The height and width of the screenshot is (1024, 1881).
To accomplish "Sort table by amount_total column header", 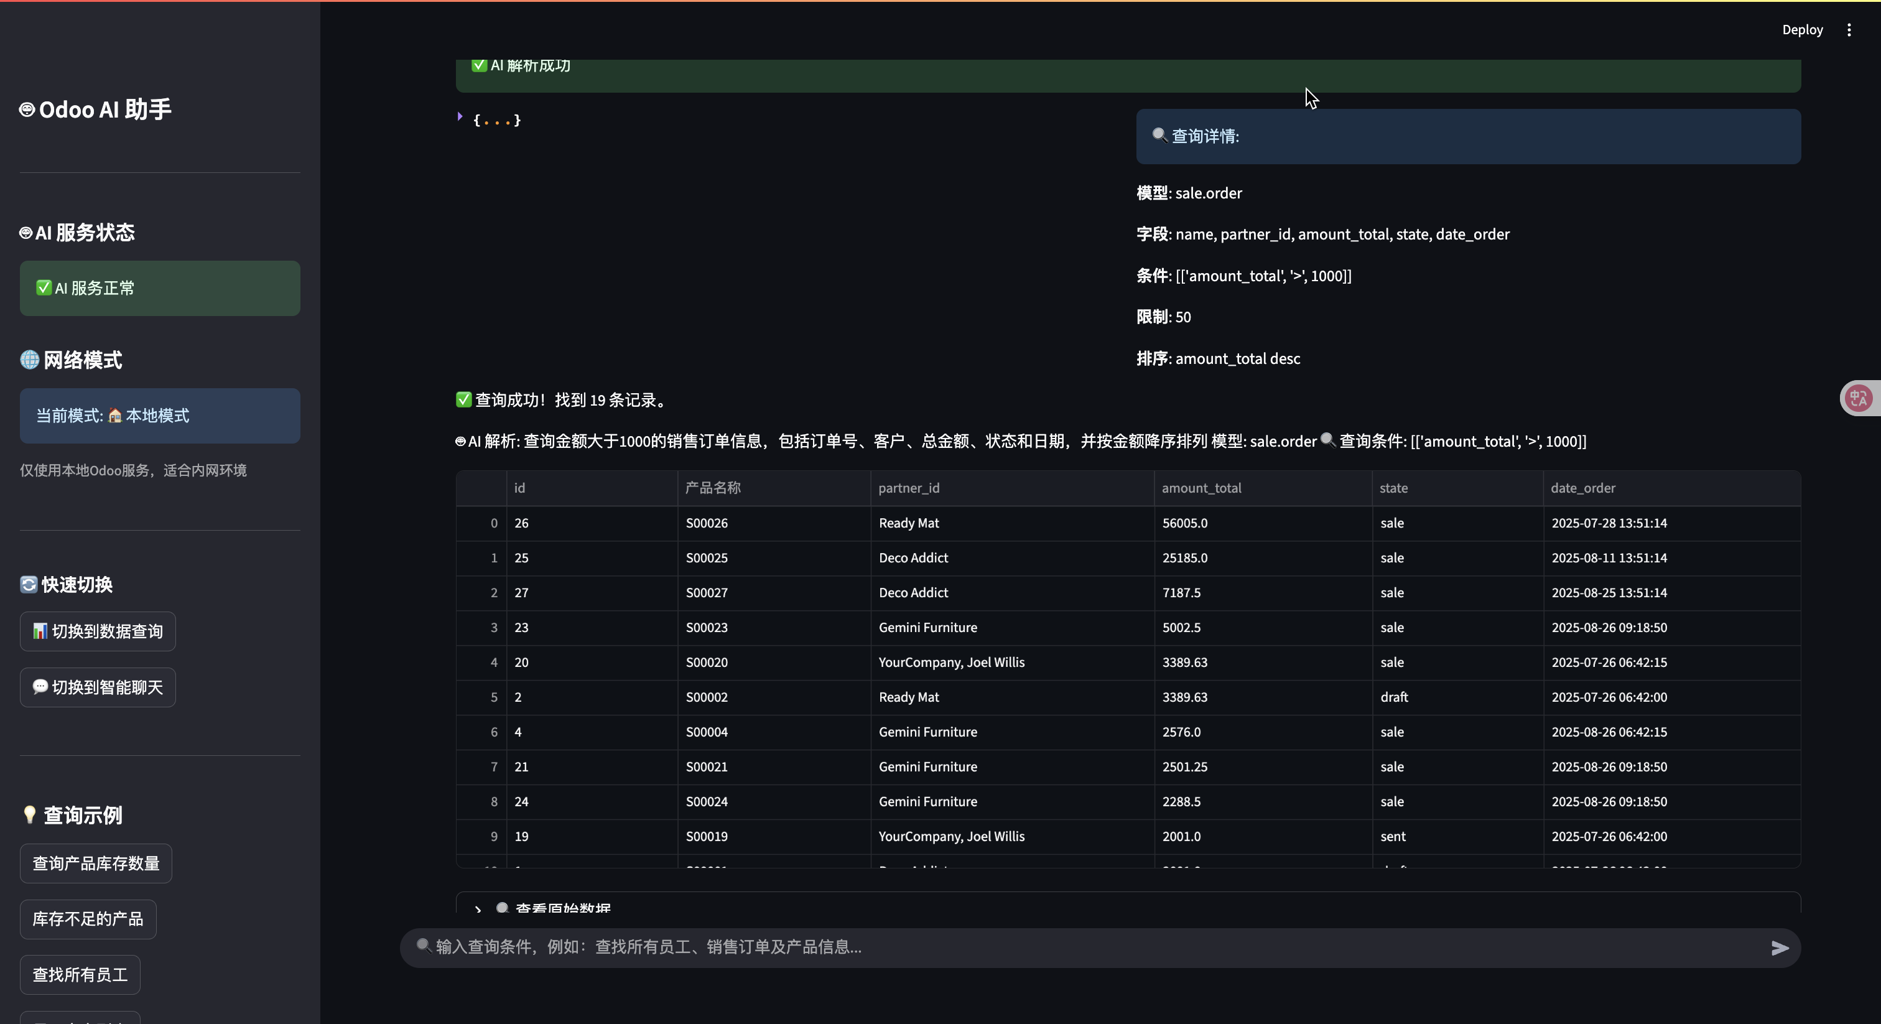I will [x=1201, y=488].
